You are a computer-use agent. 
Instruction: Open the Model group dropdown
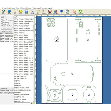coord(12,90)
